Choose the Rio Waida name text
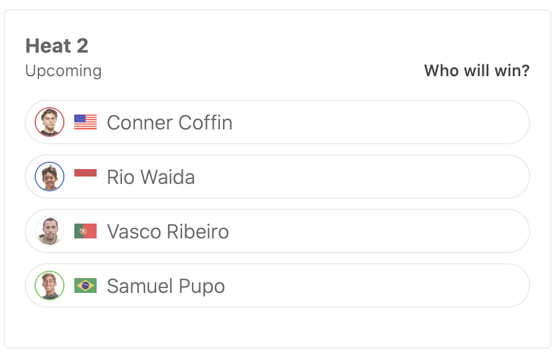This screenshot has height=353, width=555. [x=151, y=177]
